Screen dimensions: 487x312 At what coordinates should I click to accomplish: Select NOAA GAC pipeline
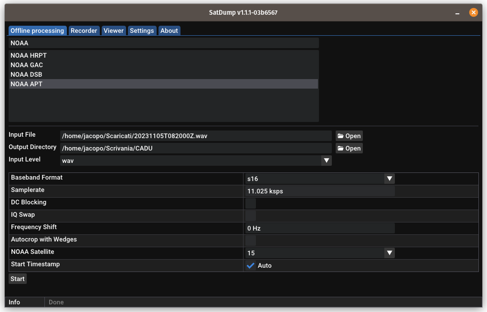coord(164,65)
